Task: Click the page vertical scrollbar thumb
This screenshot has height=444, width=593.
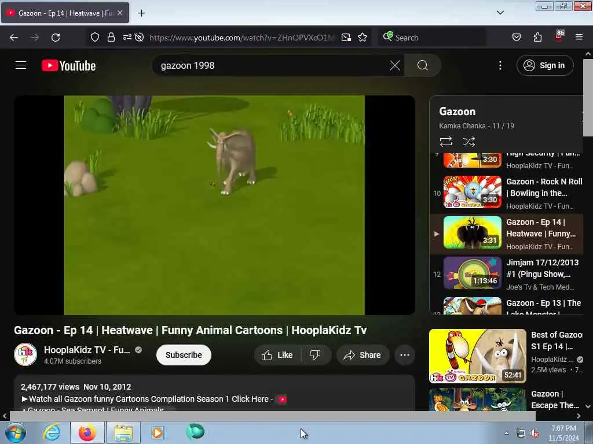Action: point(588,98)
